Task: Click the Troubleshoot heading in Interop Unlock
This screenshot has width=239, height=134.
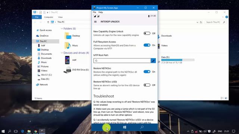Action: pyautogui.click(x=104, y=96)
